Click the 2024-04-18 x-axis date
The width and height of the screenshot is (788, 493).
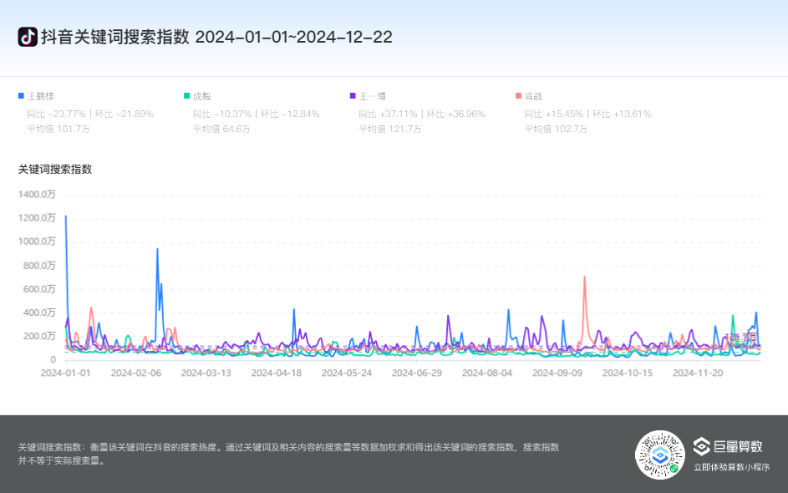(277, 374)
